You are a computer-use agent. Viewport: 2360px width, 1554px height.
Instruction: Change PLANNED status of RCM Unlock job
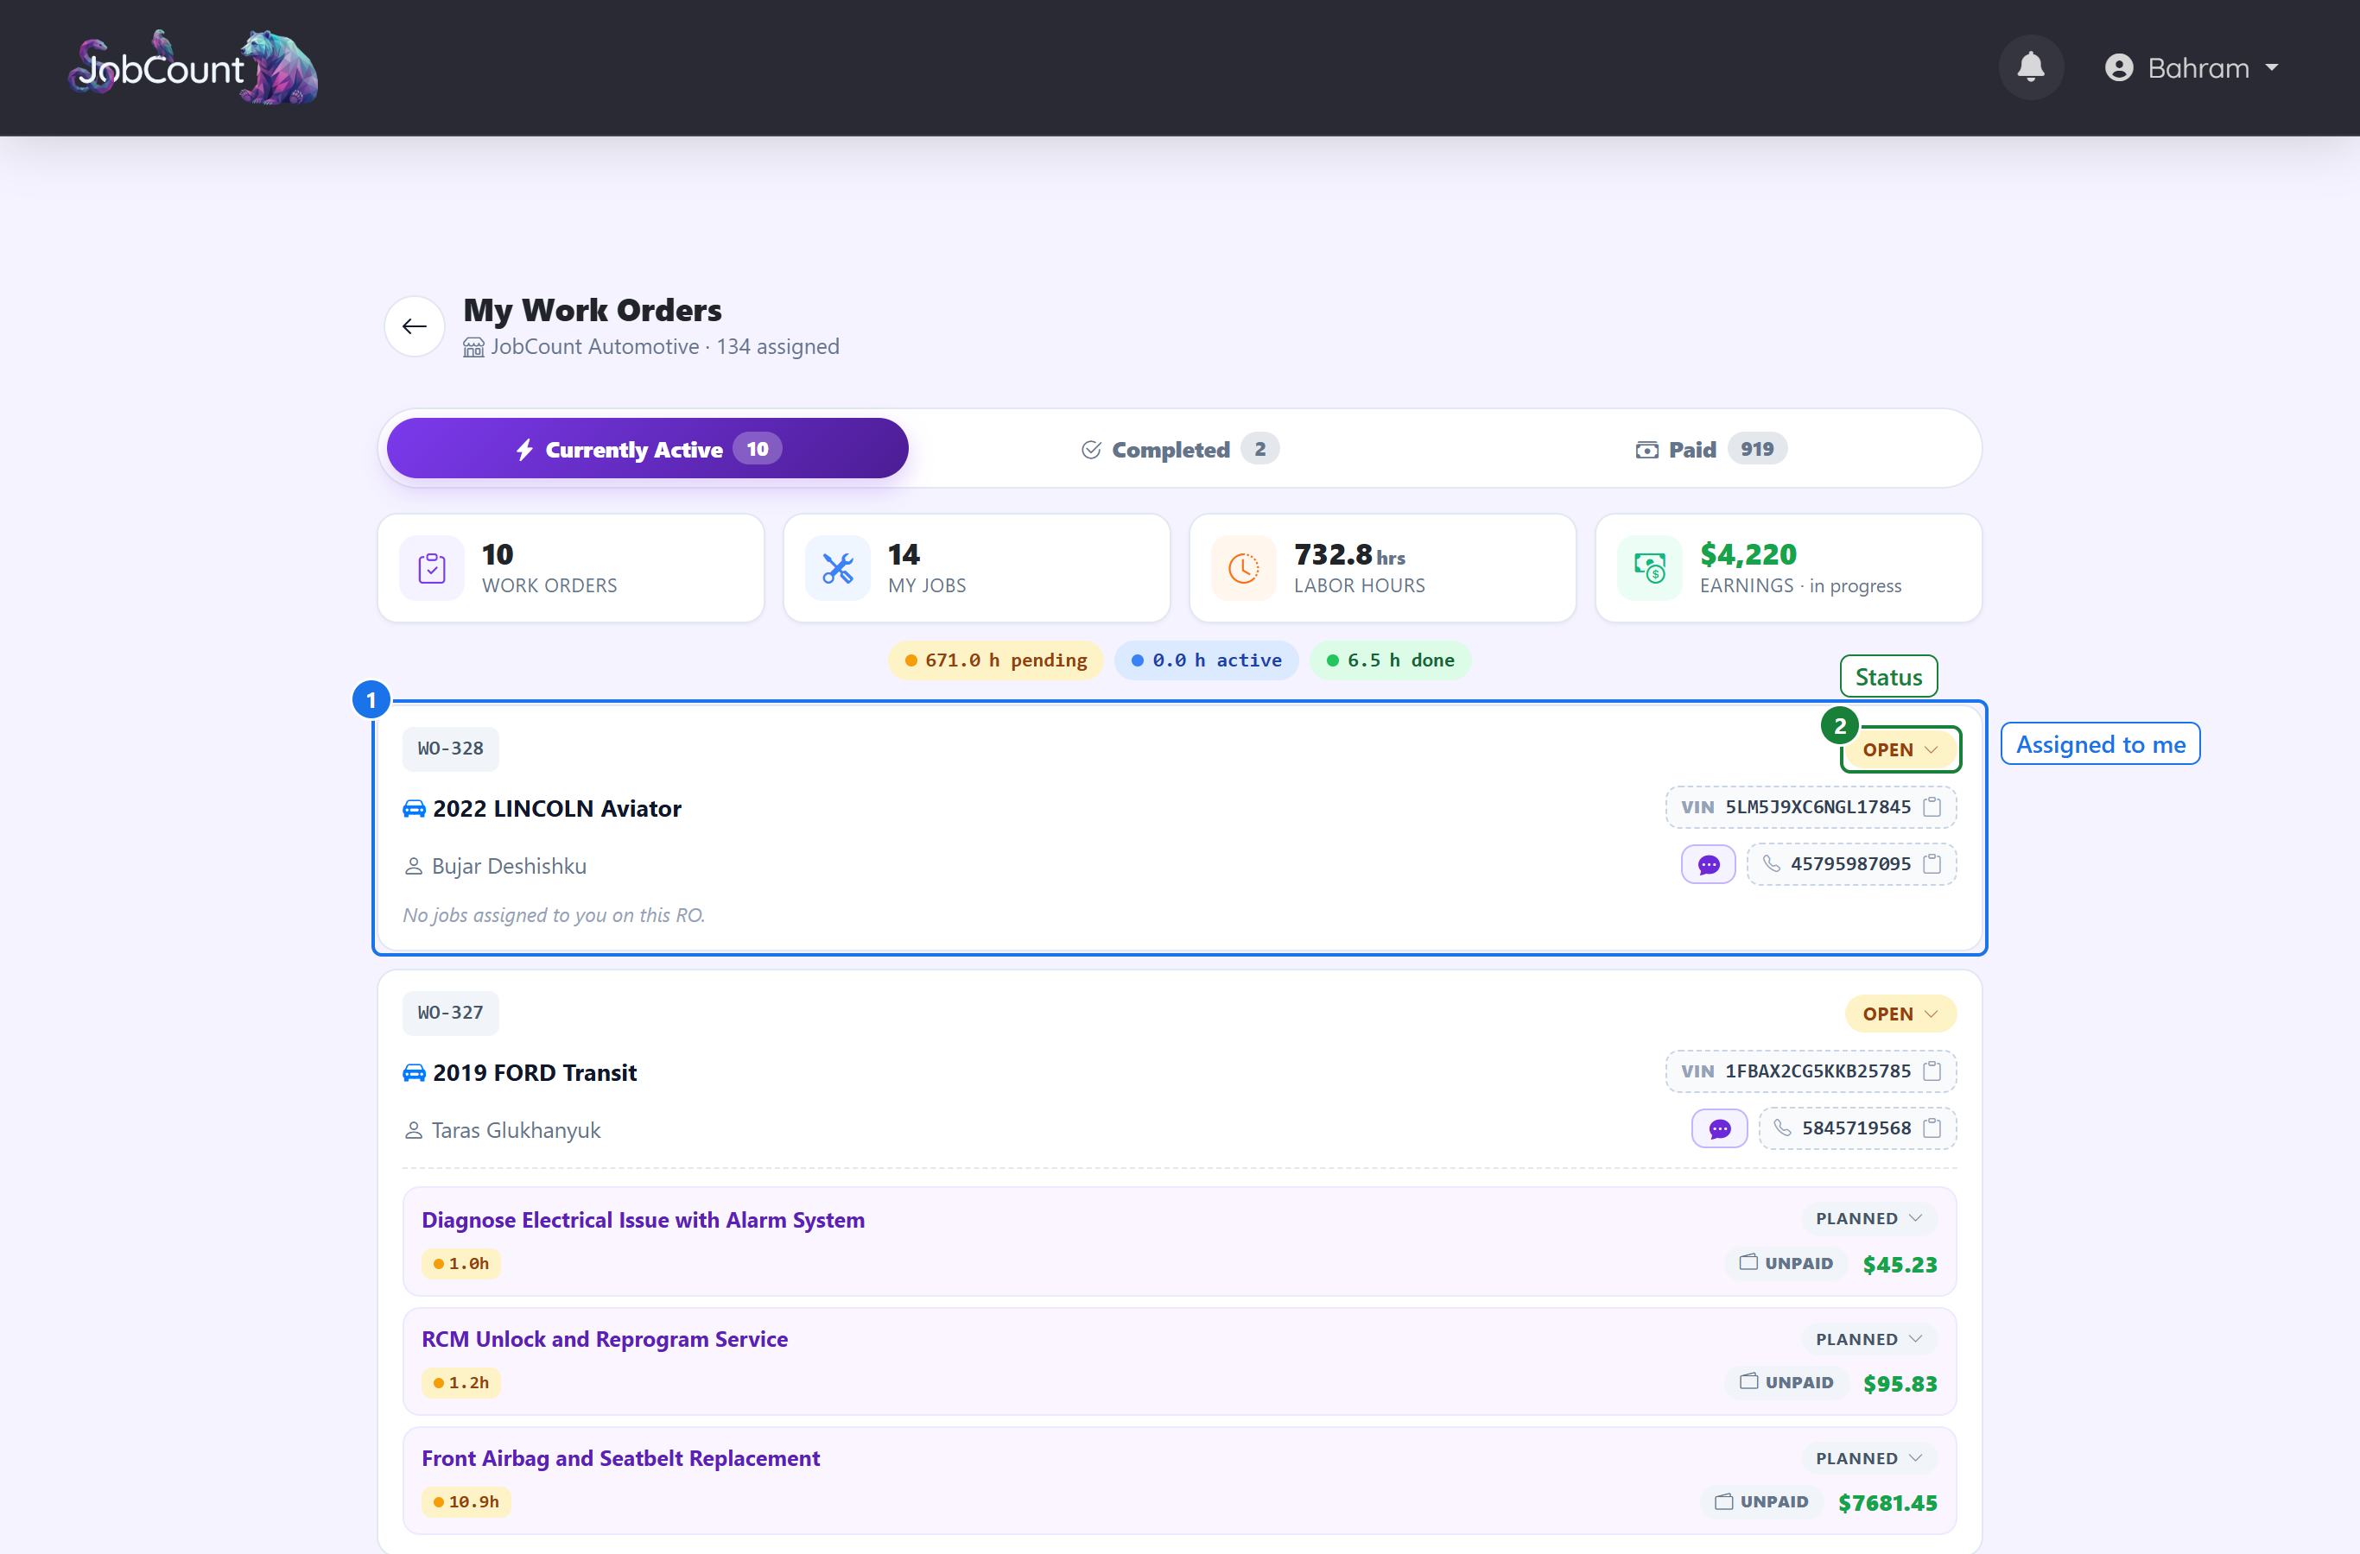coord(1868,1339)
